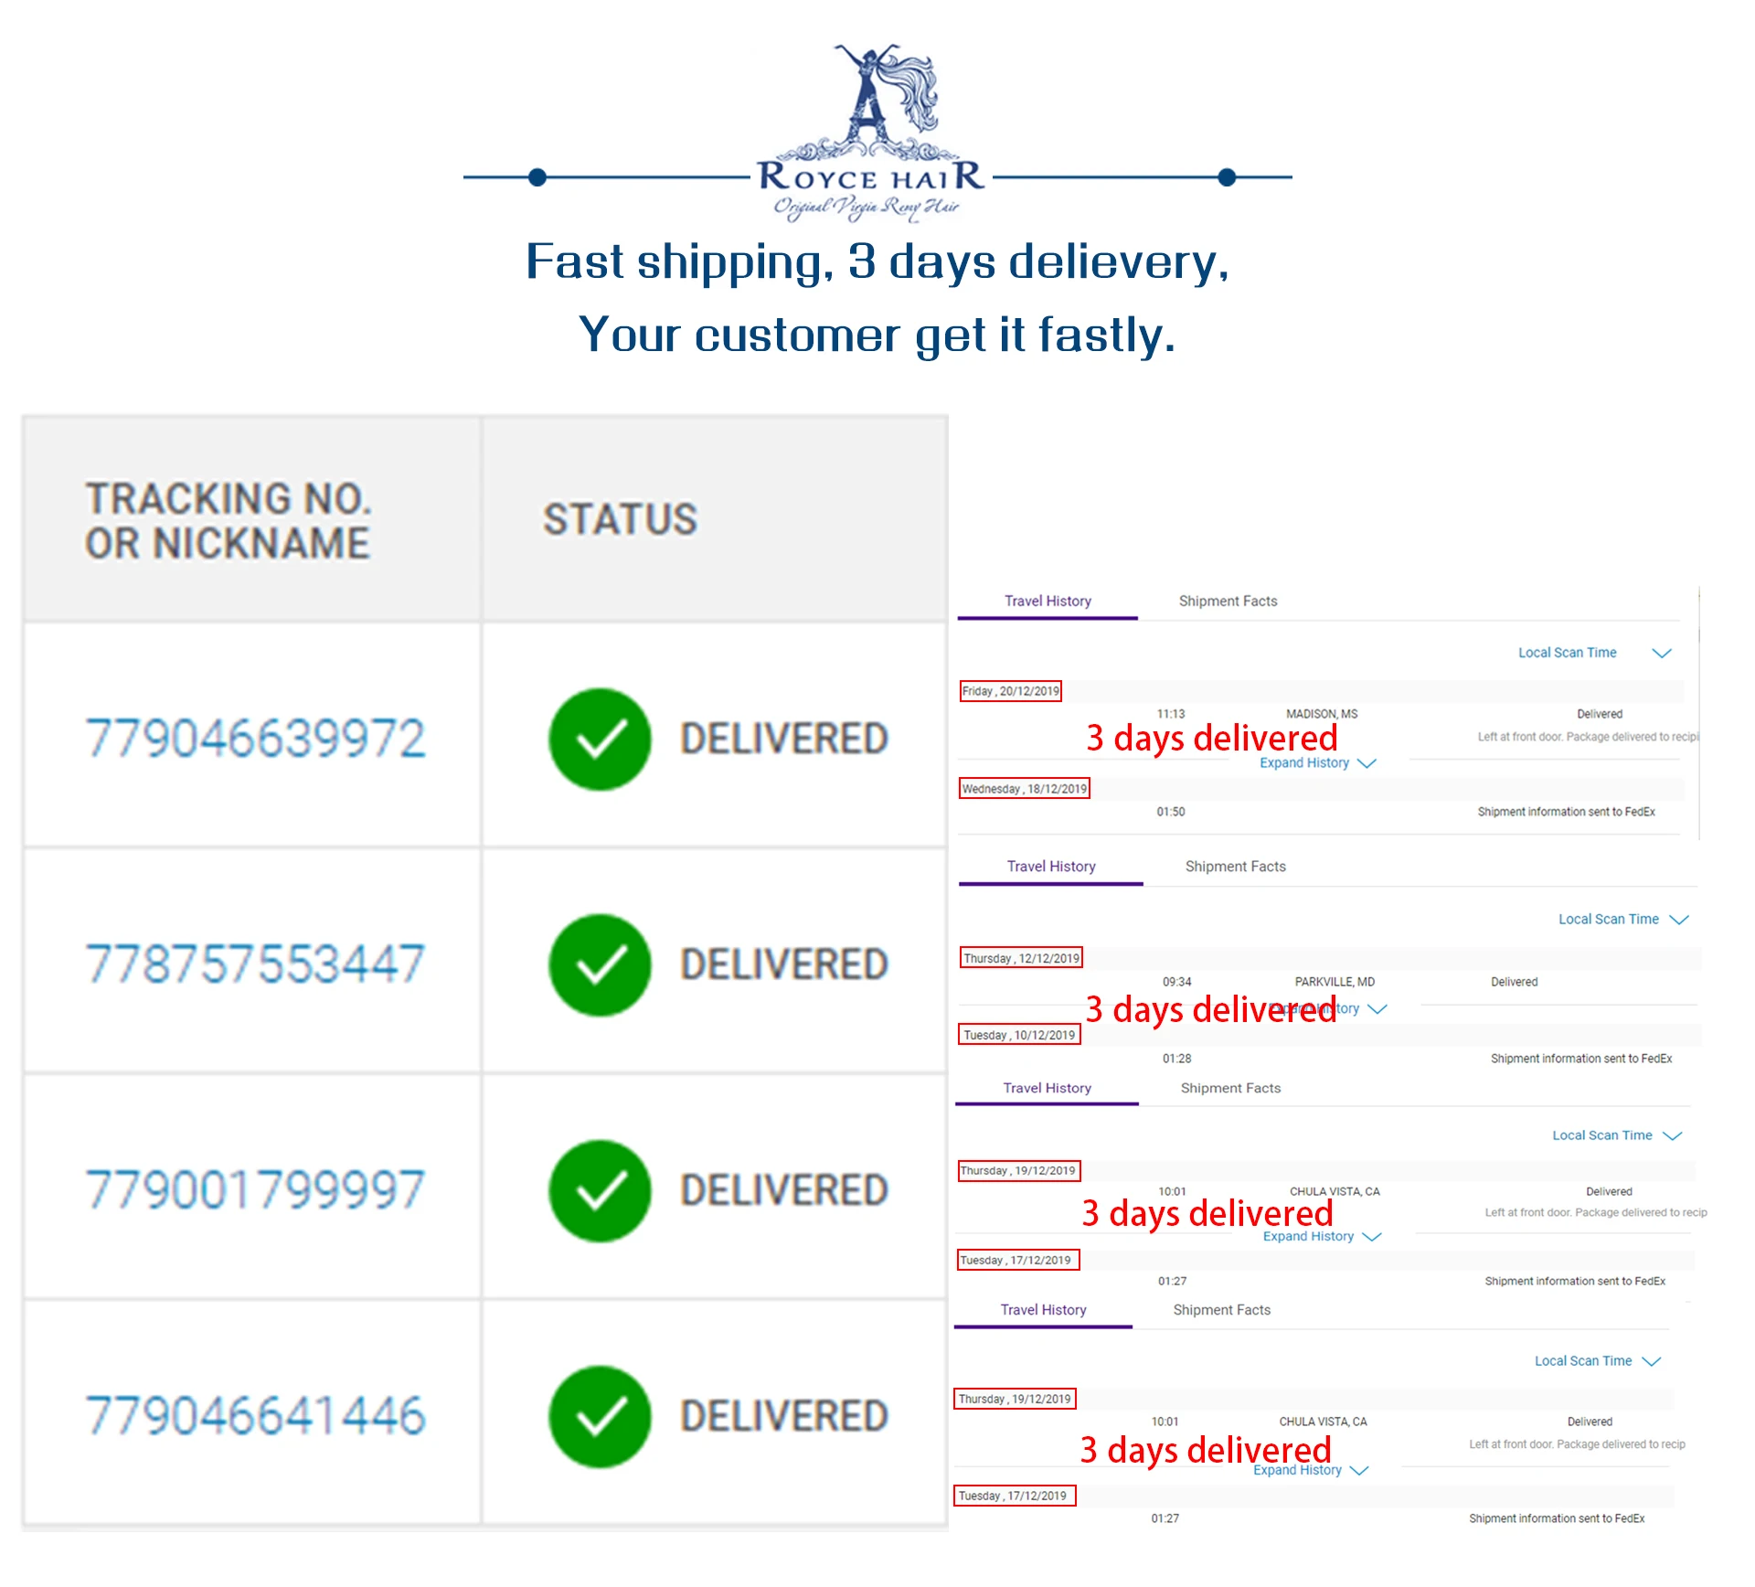Click the green checkmark beside tracking 778757553447
The image size is (1755, 1587).
tap(600, 964)
